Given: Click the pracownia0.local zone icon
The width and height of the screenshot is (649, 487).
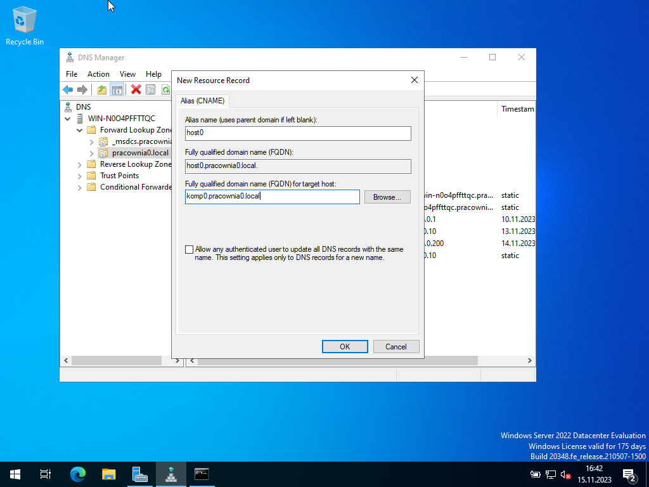Looking at the screenshot, I should (103, 153).
